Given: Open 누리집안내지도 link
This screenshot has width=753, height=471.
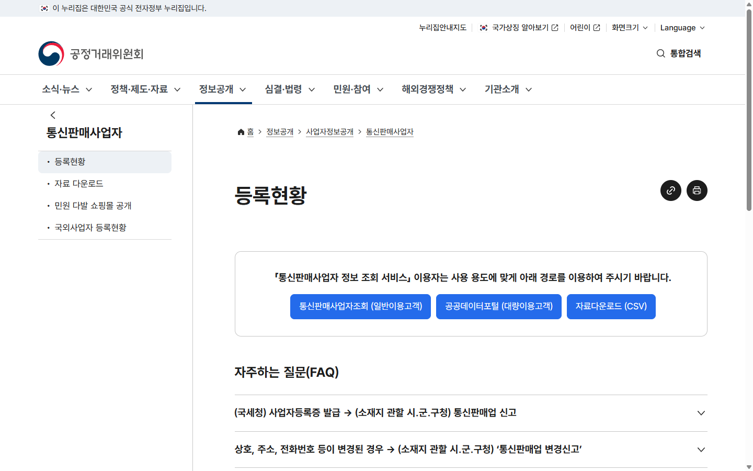Looking at the screenshot, I should point(442,28).
